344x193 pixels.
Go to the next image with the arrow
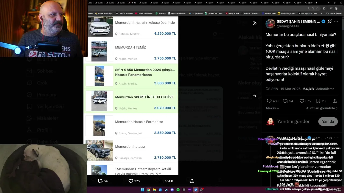255,96
